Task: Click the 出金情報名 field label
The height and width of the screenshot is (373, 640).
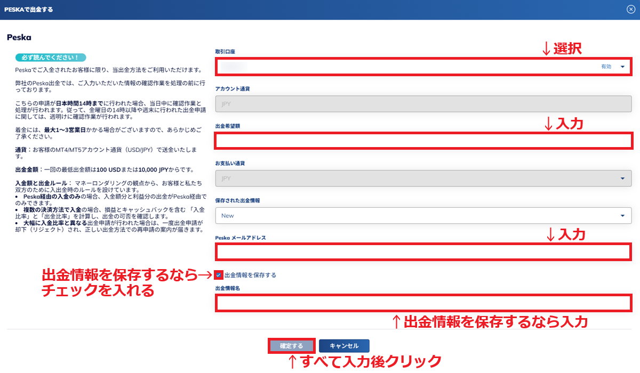Action: pos(228,288)
